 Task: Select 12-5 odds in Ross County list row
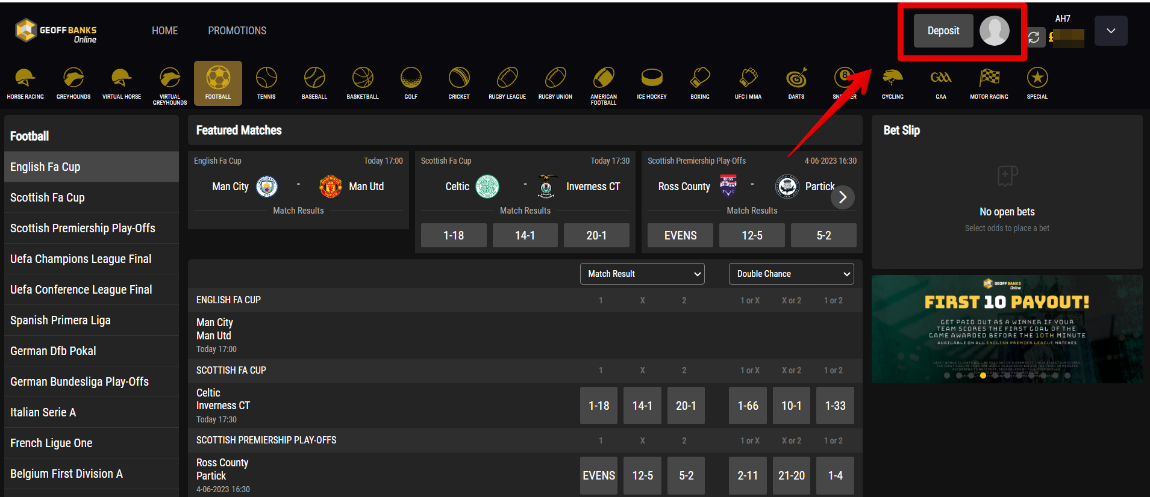tap(642, 475)
